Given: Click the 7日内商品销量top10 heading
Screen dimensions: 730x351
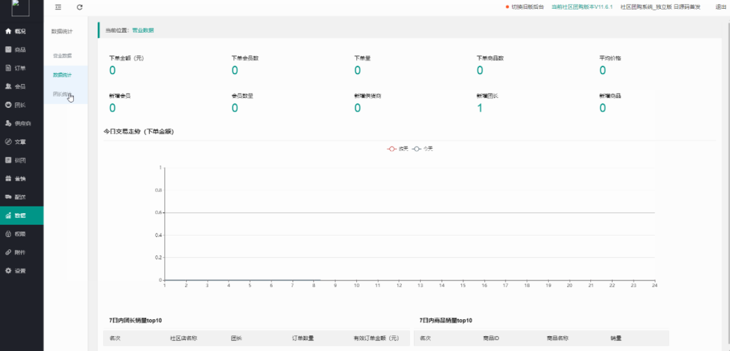Looking at the screenshot, I should [446, 320].
